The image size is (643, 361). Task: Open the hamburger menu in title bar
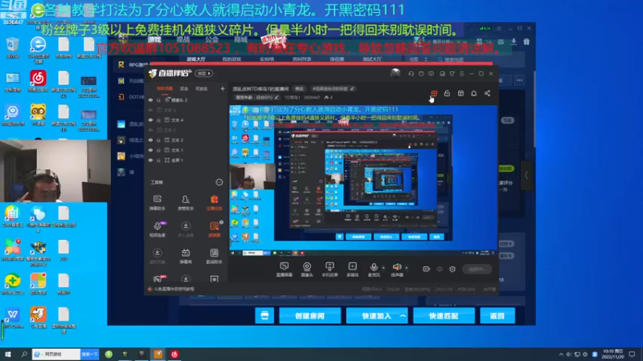[x=461, y=74]
